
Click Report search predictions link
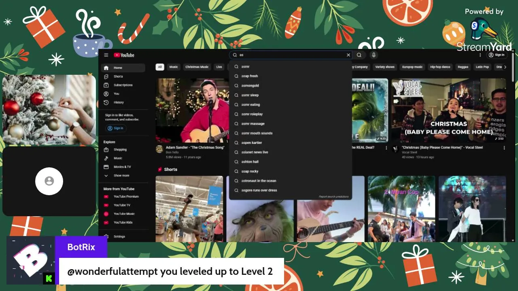[x=333, y=197]
